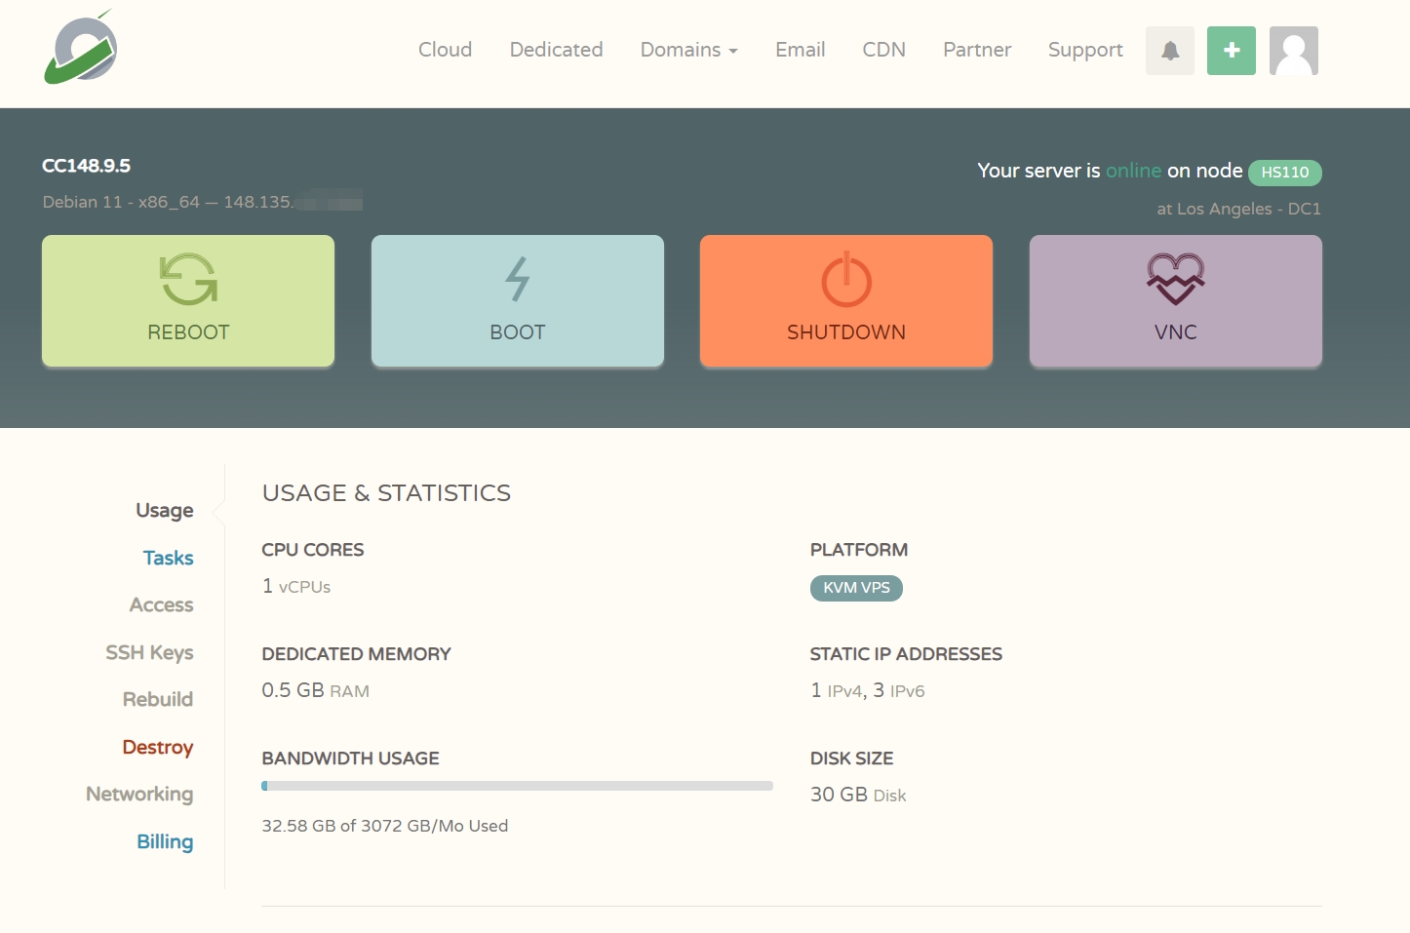Open the Access sidebar tab
This screenshot has width=1410, height=933.
click(x=162, y=605)
